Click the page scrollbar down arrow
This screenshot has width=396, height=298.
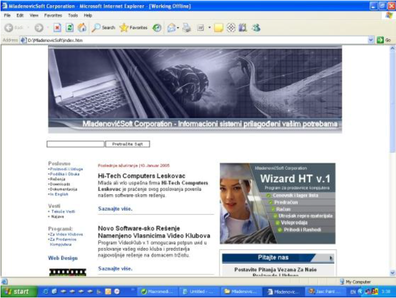[392, 273]
